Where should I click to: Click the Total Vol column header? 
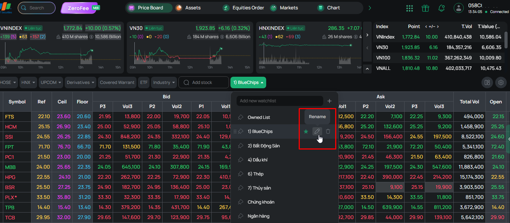[470, 102]
